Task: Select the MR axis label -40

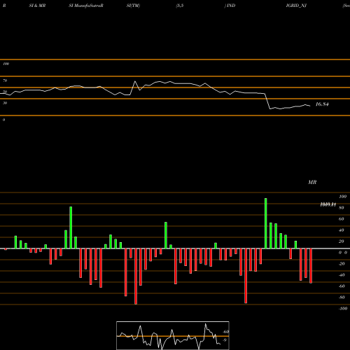Action: click(x=342, y=275)
